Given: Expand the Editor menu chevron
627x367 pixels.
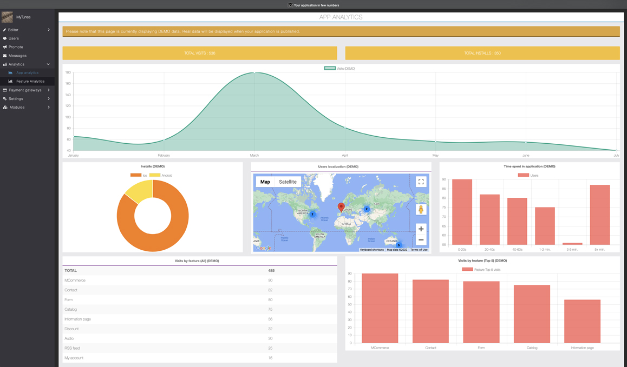Looking at the screenshot, I should tap(49, 30).
